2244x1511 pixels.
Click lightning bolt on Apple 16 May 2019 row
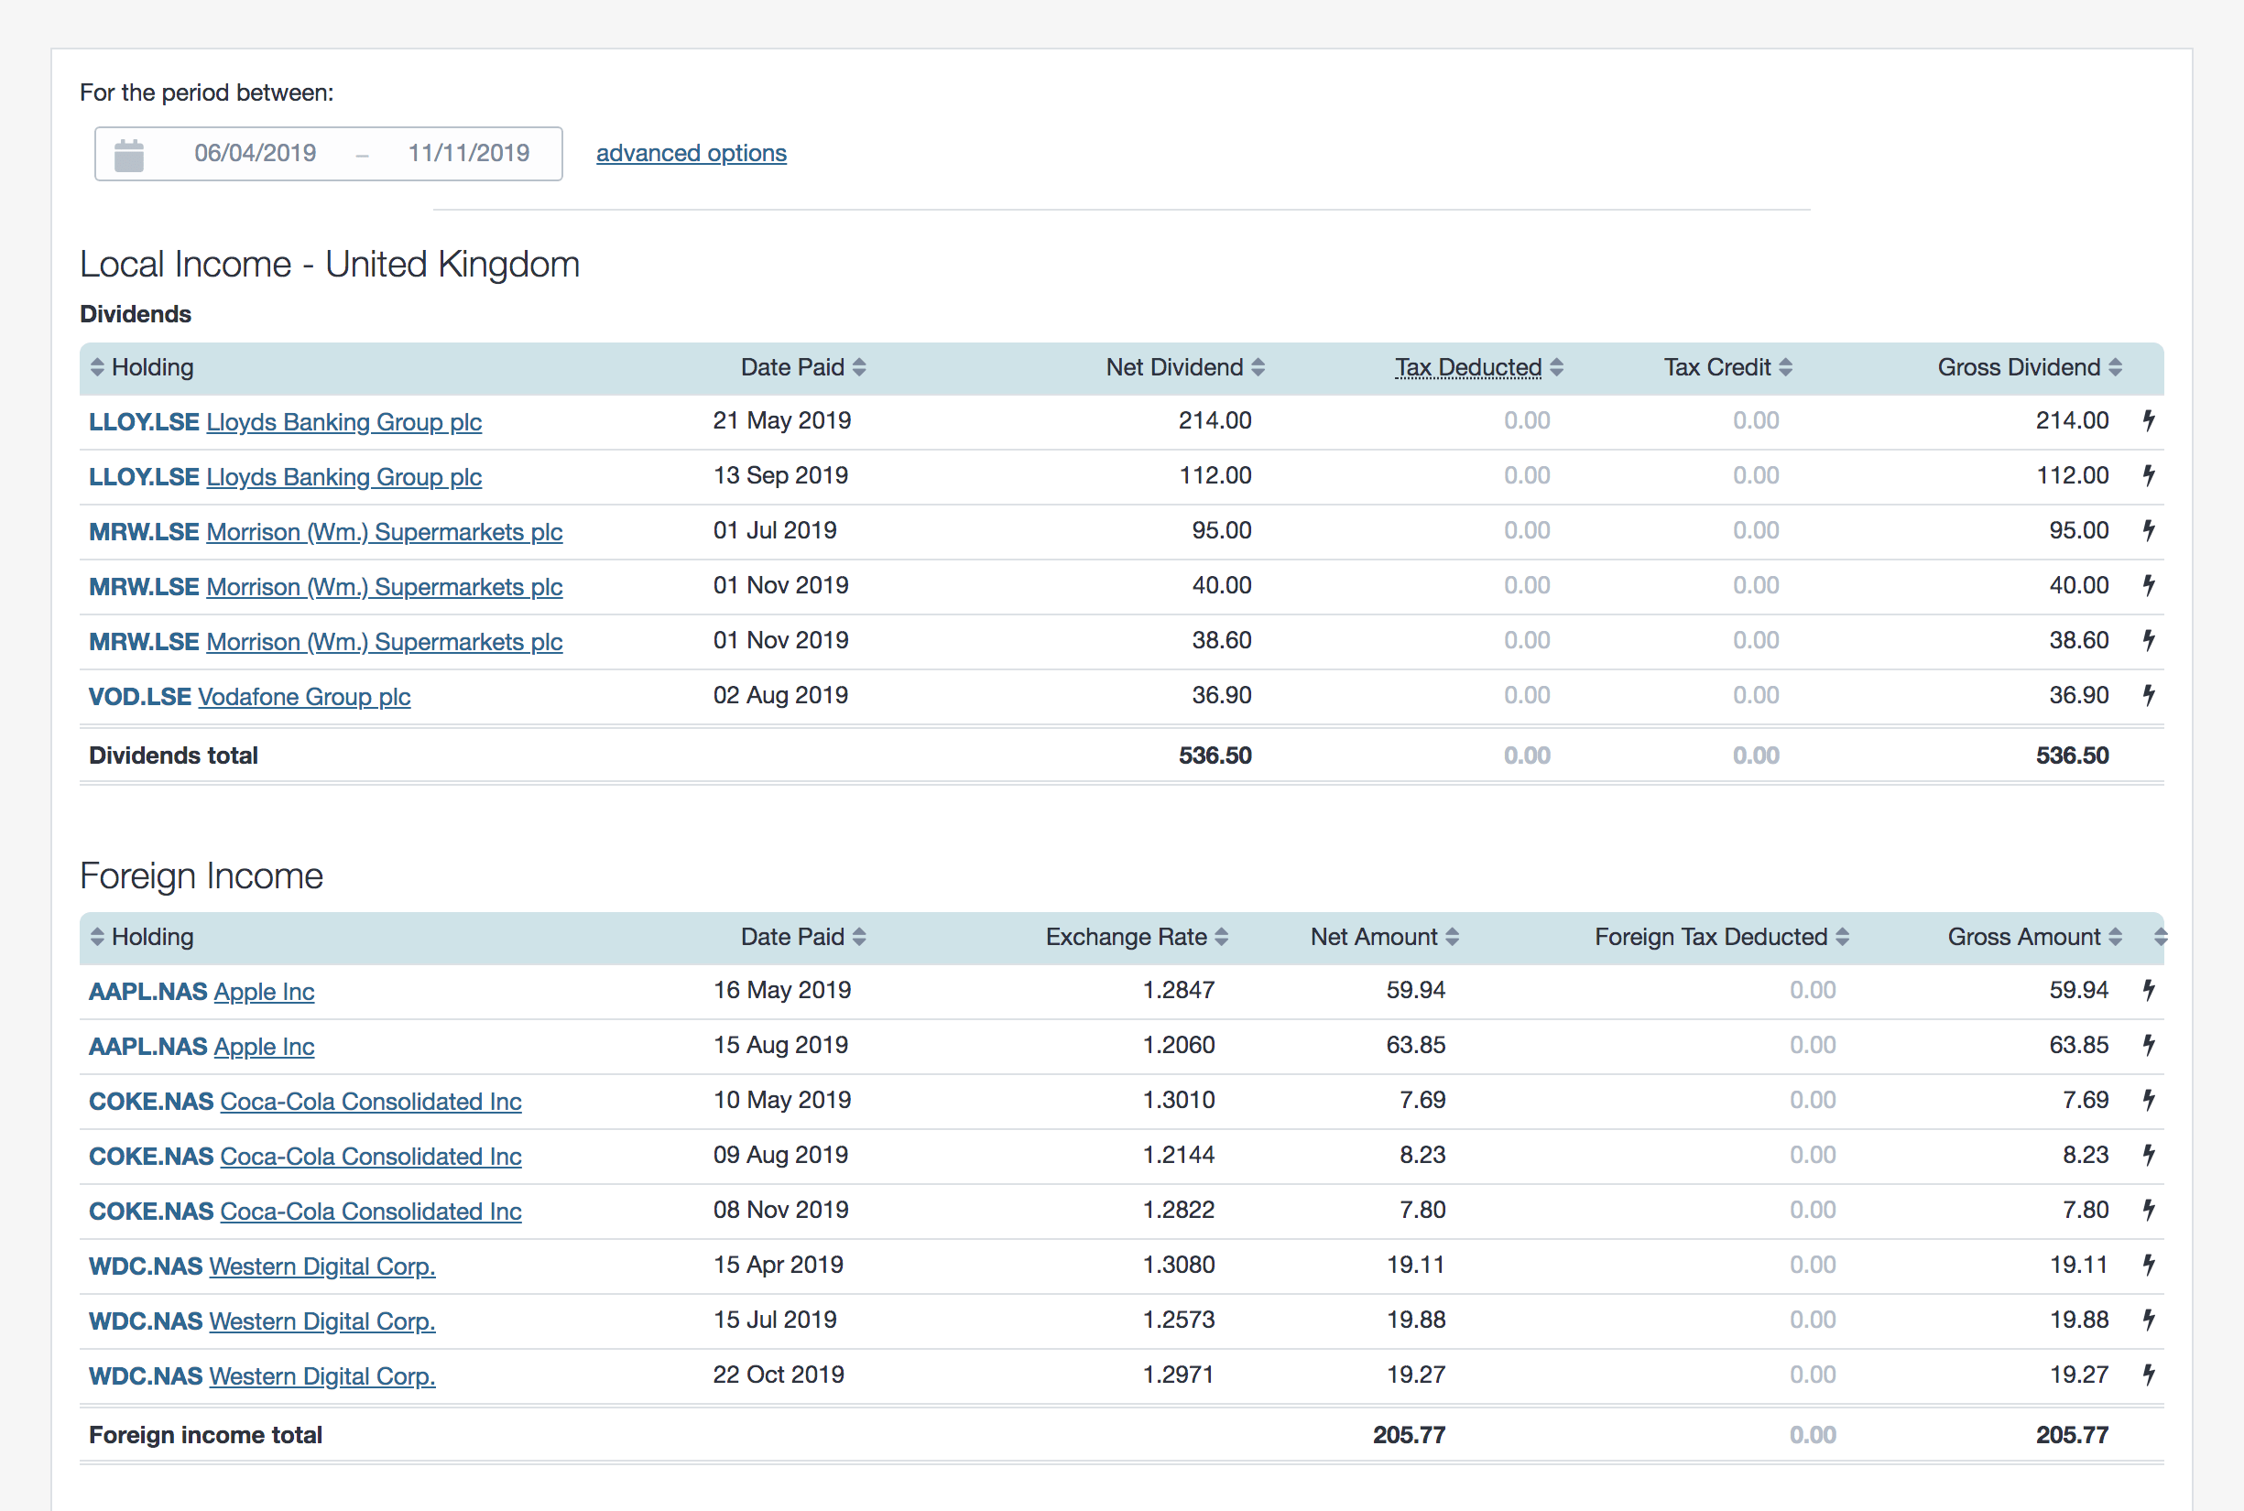pos(2149,990)
